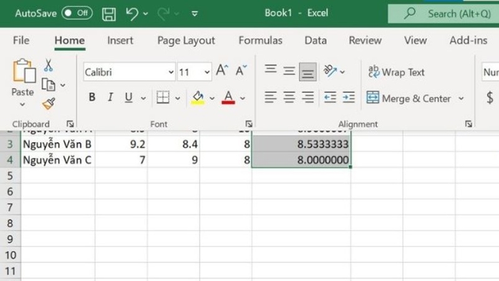Apply red Font Color
This screenshot has width=499, height=281.
[x=228, y=98]
